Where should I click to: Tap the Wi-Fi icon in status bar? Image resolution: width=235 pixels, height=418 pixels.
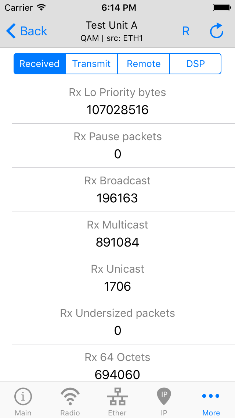click(39, 7)
